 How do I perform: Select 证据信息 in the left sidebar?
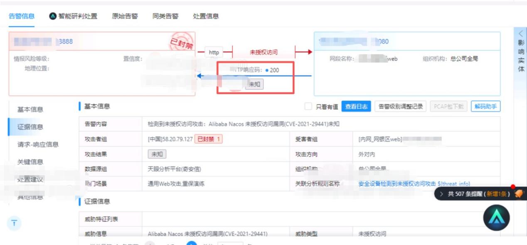[x=30, y=127]
